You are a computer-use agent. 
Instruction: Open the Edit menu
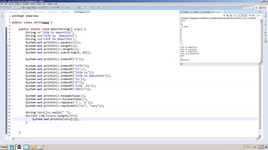pyautogui.click(x=6, y=4)
